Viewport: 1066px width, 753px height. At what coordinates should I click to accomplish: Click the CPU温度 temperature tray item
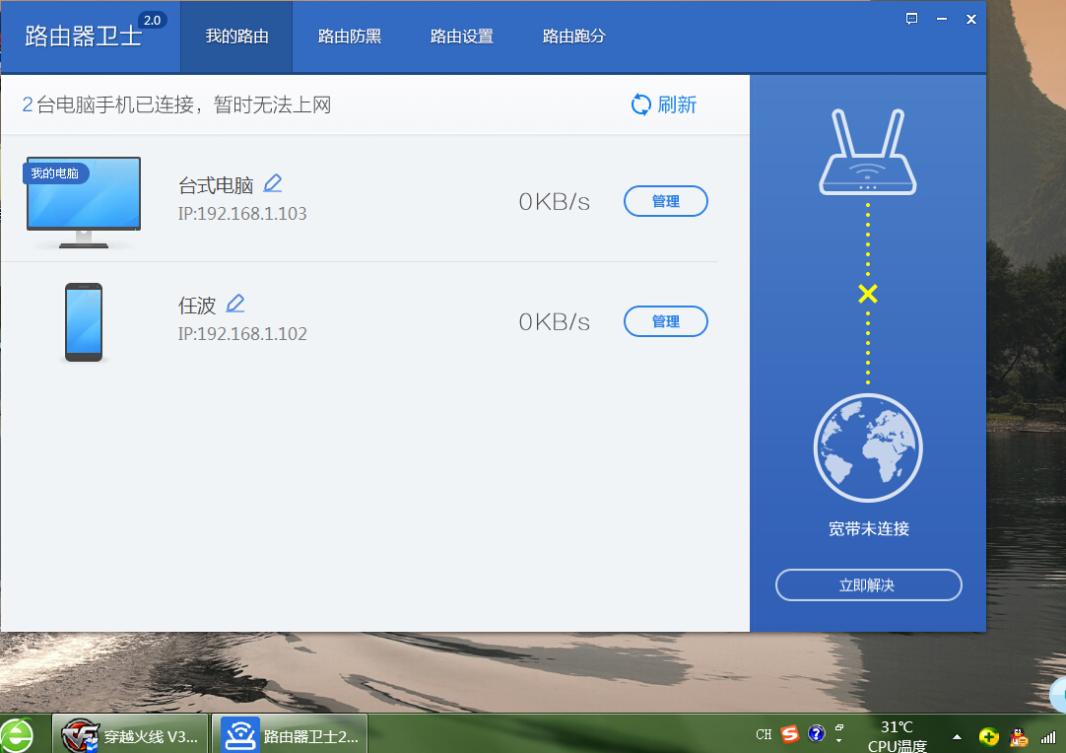897,734
